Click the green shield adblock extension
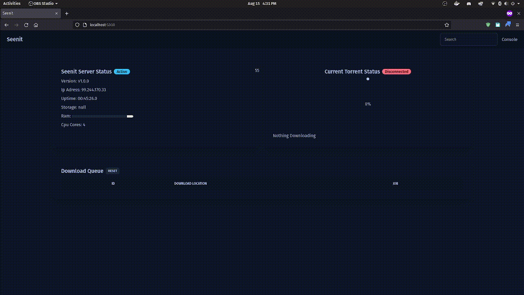 (488, 25)
